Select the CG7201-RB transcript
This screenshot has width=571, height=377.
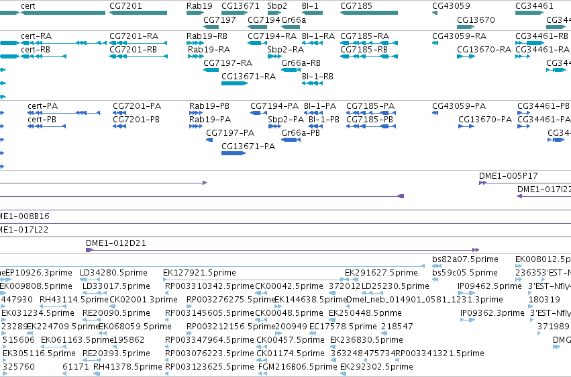coord(138,56)
